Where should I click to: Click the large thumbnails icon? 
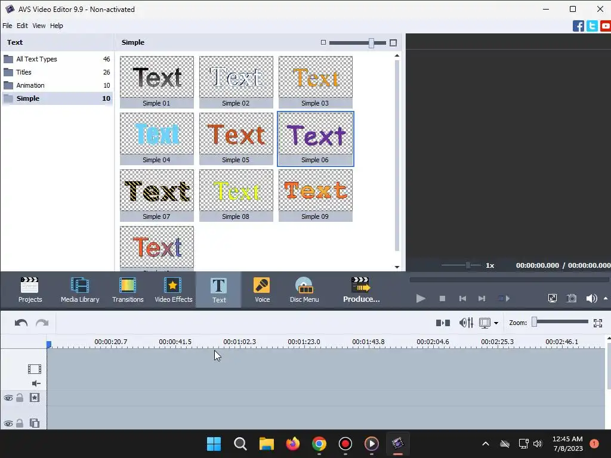click(393, 43)
